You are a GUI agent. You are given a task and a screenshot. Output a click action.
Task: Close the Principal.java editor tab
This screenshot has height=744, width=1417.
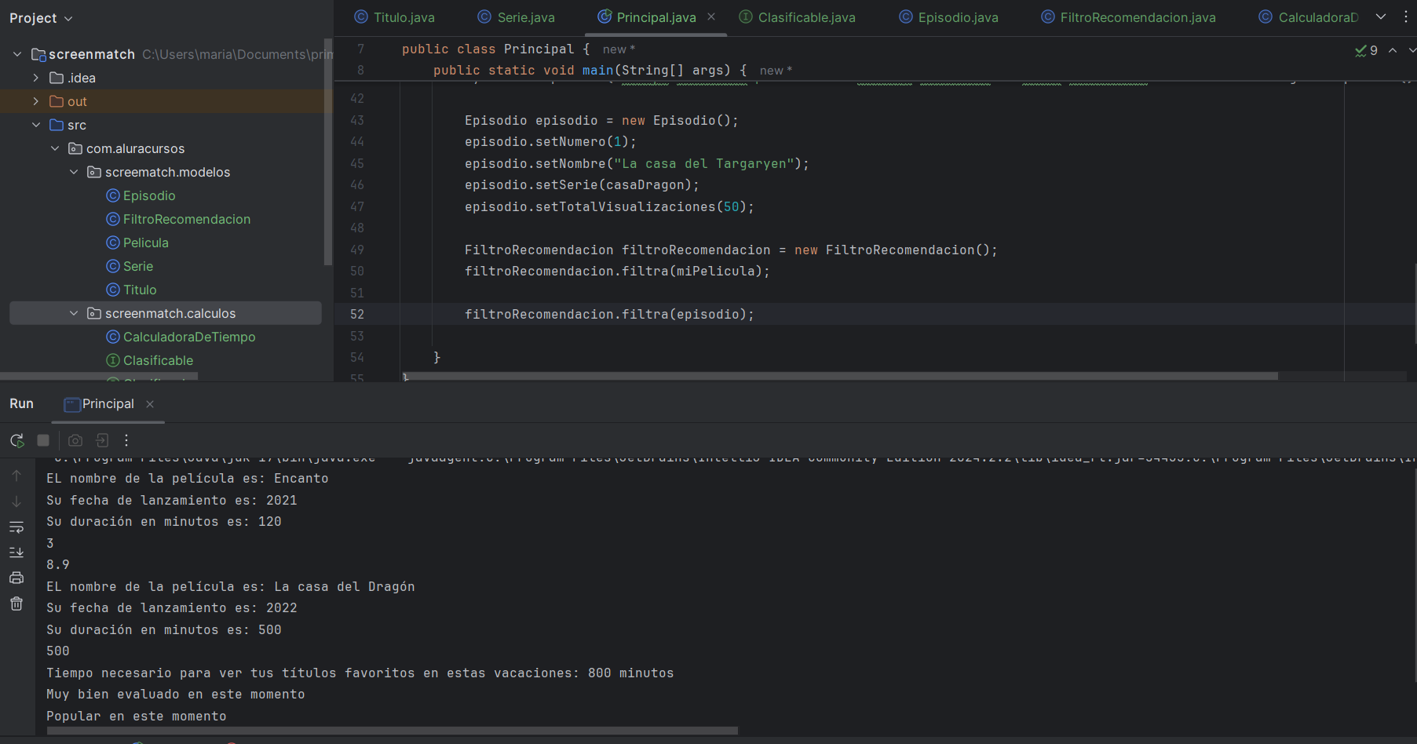tap(711, 16)
